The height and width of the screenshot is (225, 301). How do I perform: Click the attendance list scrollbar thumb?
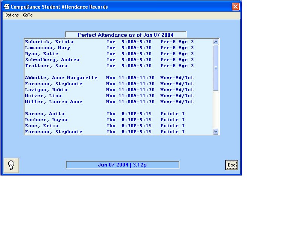pyautogui.click(x=216, y=67)
